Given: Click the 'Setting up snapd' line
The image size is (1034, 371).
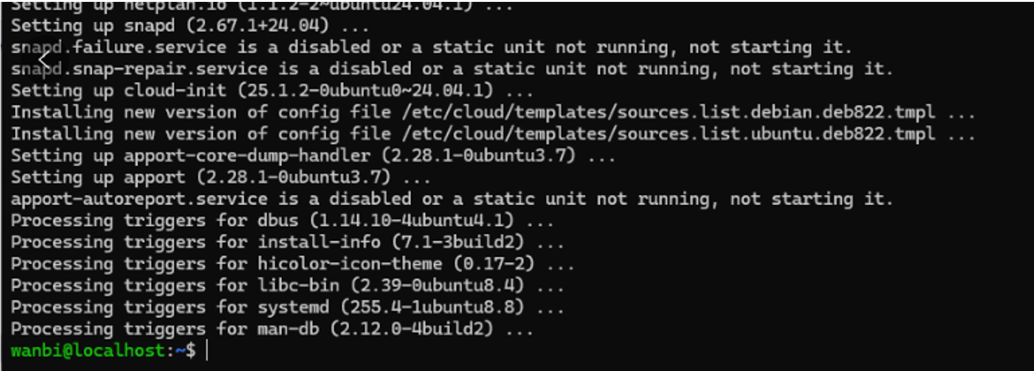Looking at the screenshot, I should point(189,26).
